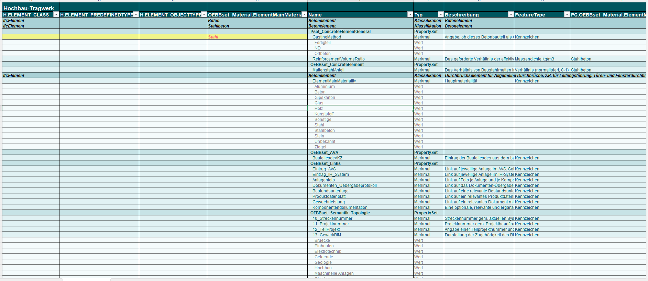
Task: Select the ND value cell
Action: tap(360, 48)
